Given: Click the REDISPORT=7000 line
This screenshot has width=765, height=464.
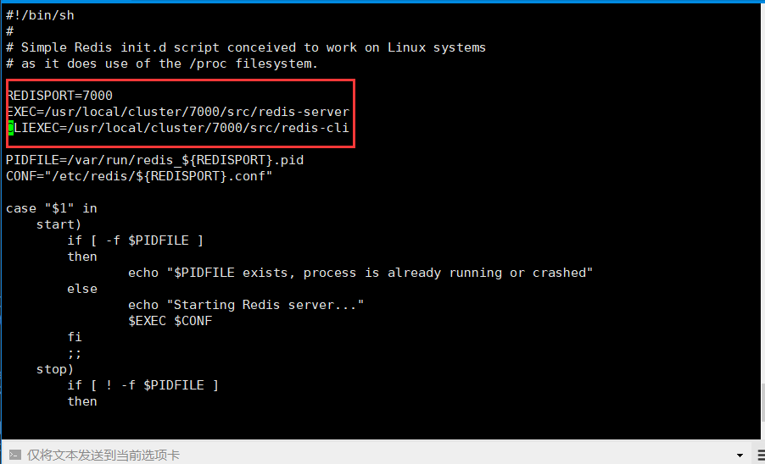Looking at the screenshot, I should tap(59, 96).
